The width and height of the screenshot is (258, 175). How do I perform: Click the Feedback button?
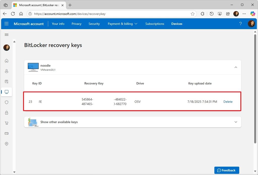click(227, 170)
